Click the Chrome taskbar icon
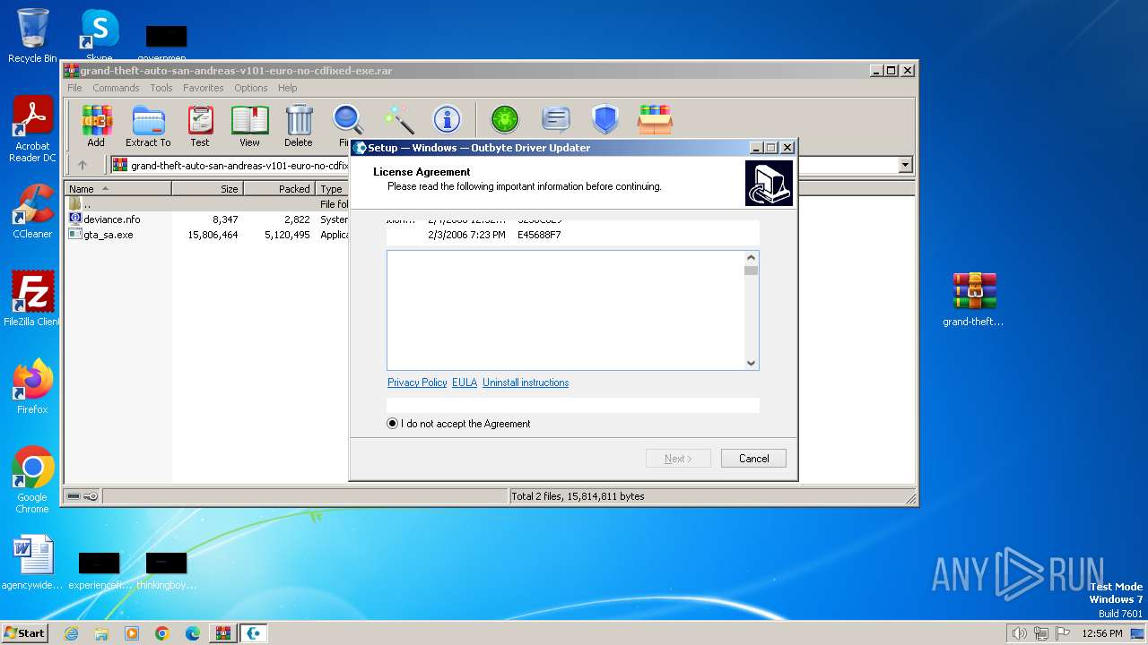The width and height of the screenshot is (1148, 645). pyautogui.click(x=162, y=633)
